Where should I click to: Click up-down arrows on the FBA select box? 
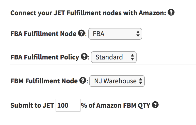coord(138,34)
